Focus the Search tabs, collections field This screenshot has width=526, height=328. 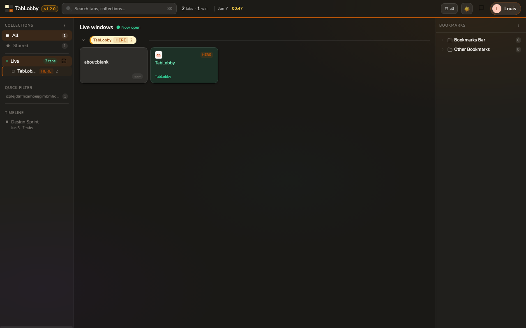[119, 9]
